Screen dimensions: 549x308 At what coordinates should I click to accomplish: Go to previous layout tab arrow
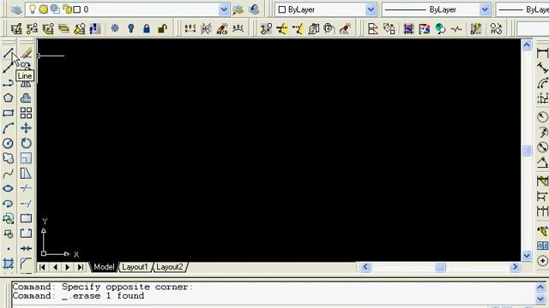(x=55, y=267)
